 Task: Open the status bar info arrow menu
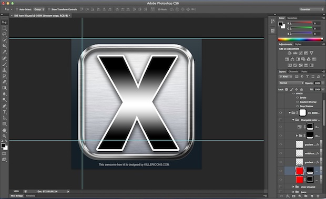68,192
